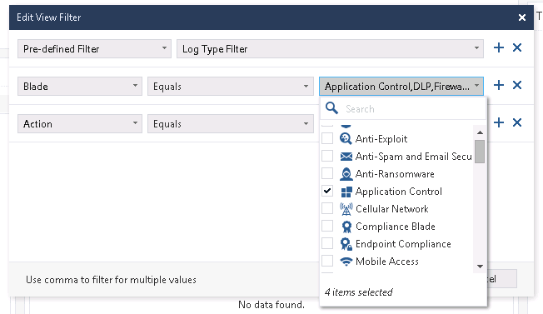543x314 pixels.
Task: Close the Edit View Filter dialog
Action: 522,17
